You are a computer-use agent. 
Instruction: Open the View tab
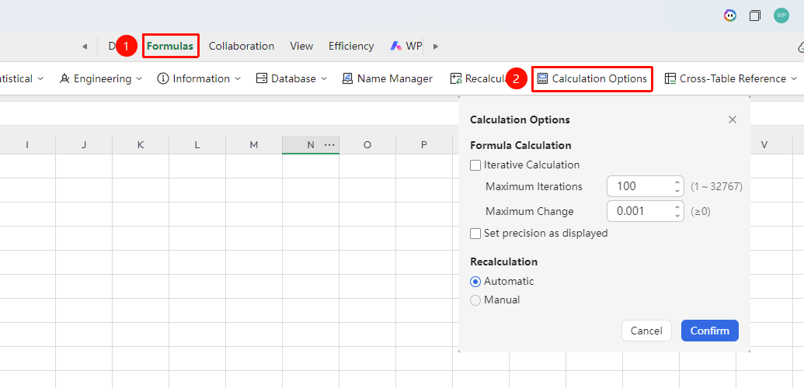tap(301, 46)
